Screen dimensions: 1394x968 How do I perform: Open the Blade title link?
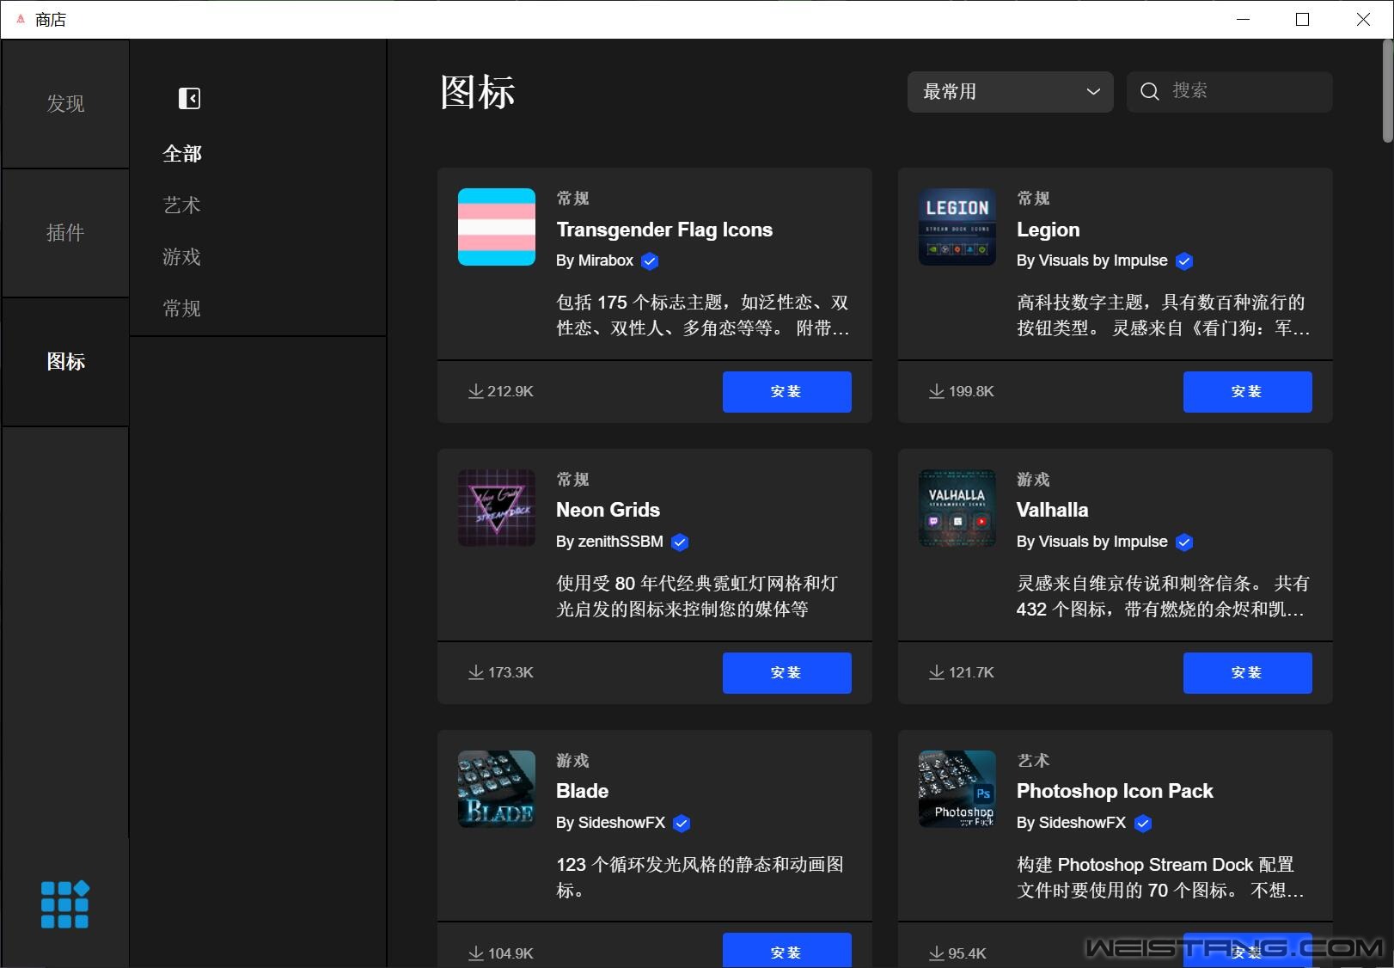point(583,791)
